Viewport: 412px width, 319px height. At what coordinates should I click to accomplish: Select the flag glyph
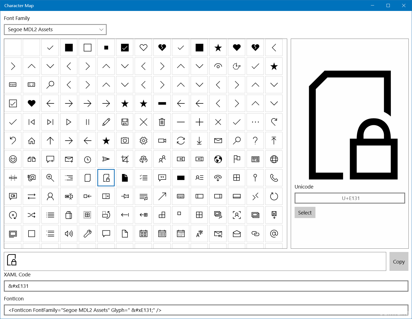[237, 159]
